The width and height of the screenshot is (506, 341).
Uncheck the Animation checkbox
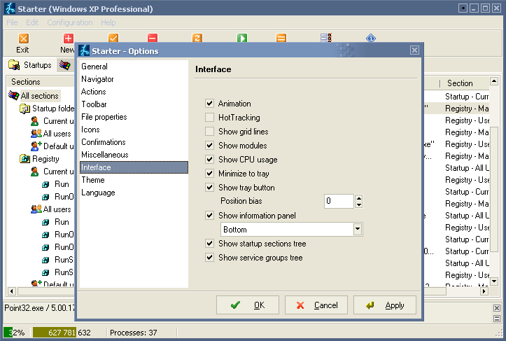(210, 104)
